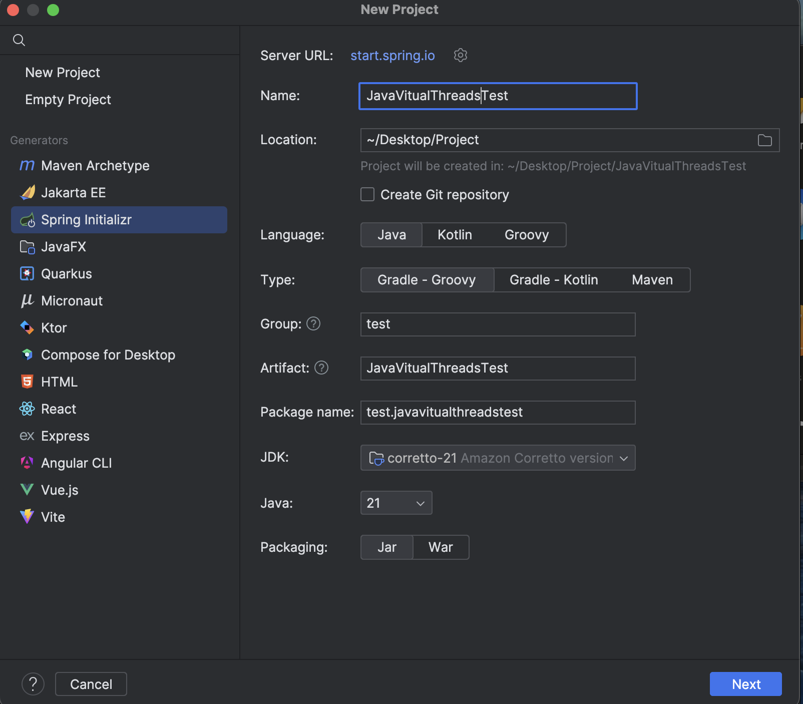This screenshot has height=704, width=803.
Task: Choose Gradle - Kotlin build type
Action: 554,280
